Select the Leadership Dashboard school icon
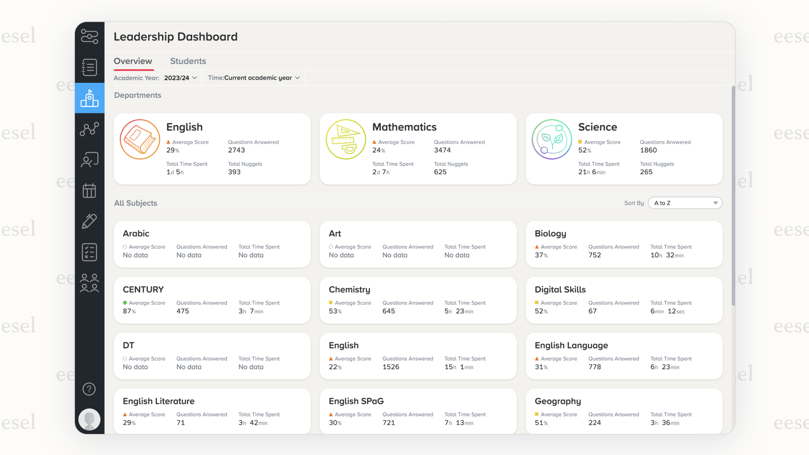The height and width of the screenshot is (455, 809). click(x=90, y=98)
